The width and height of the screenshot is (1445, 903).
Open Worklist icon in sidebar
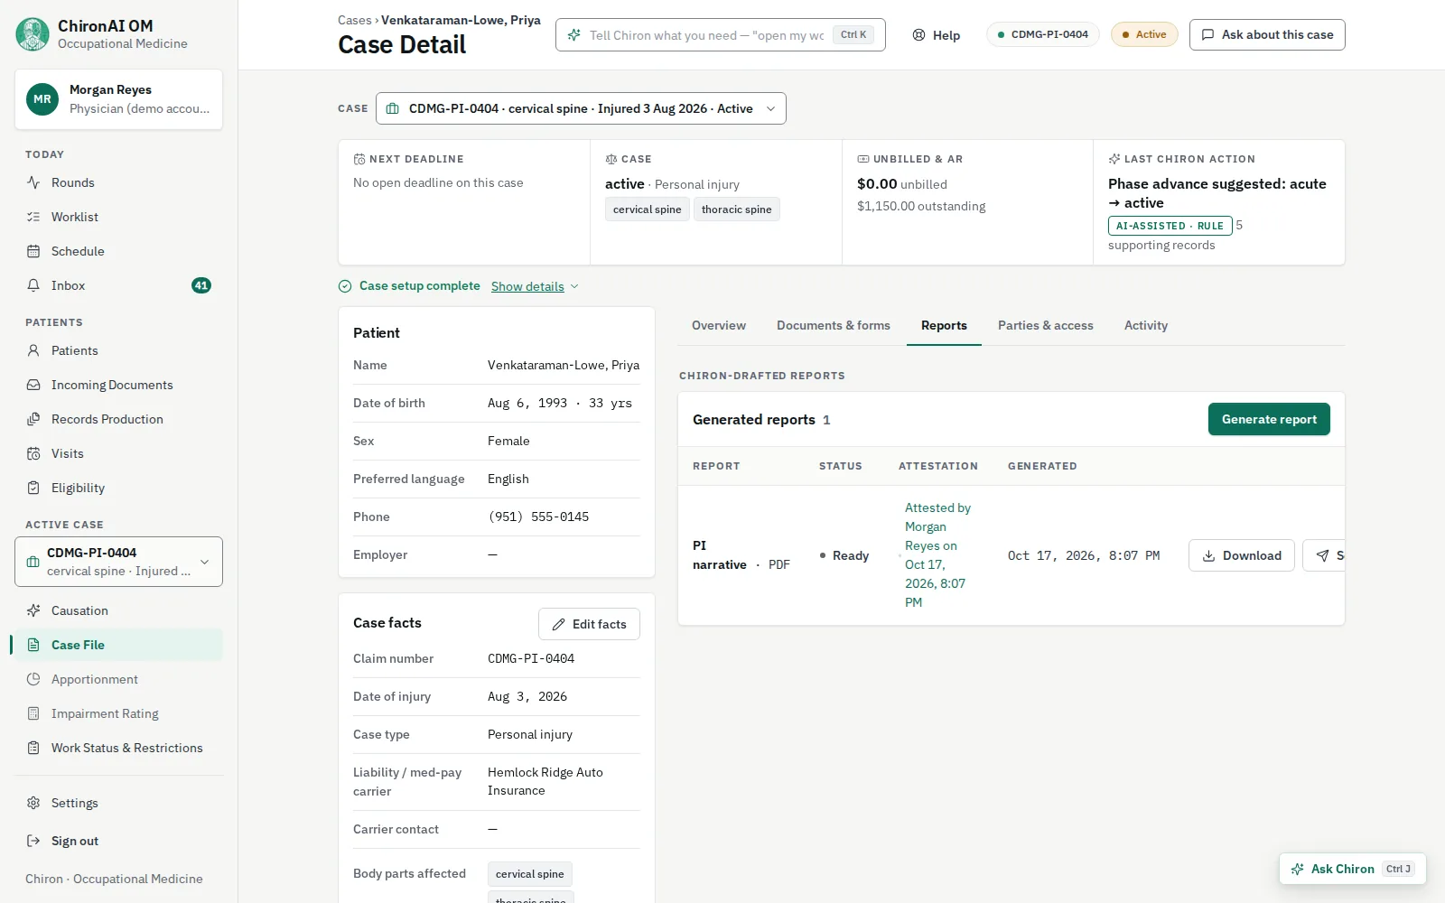point(33,217)
